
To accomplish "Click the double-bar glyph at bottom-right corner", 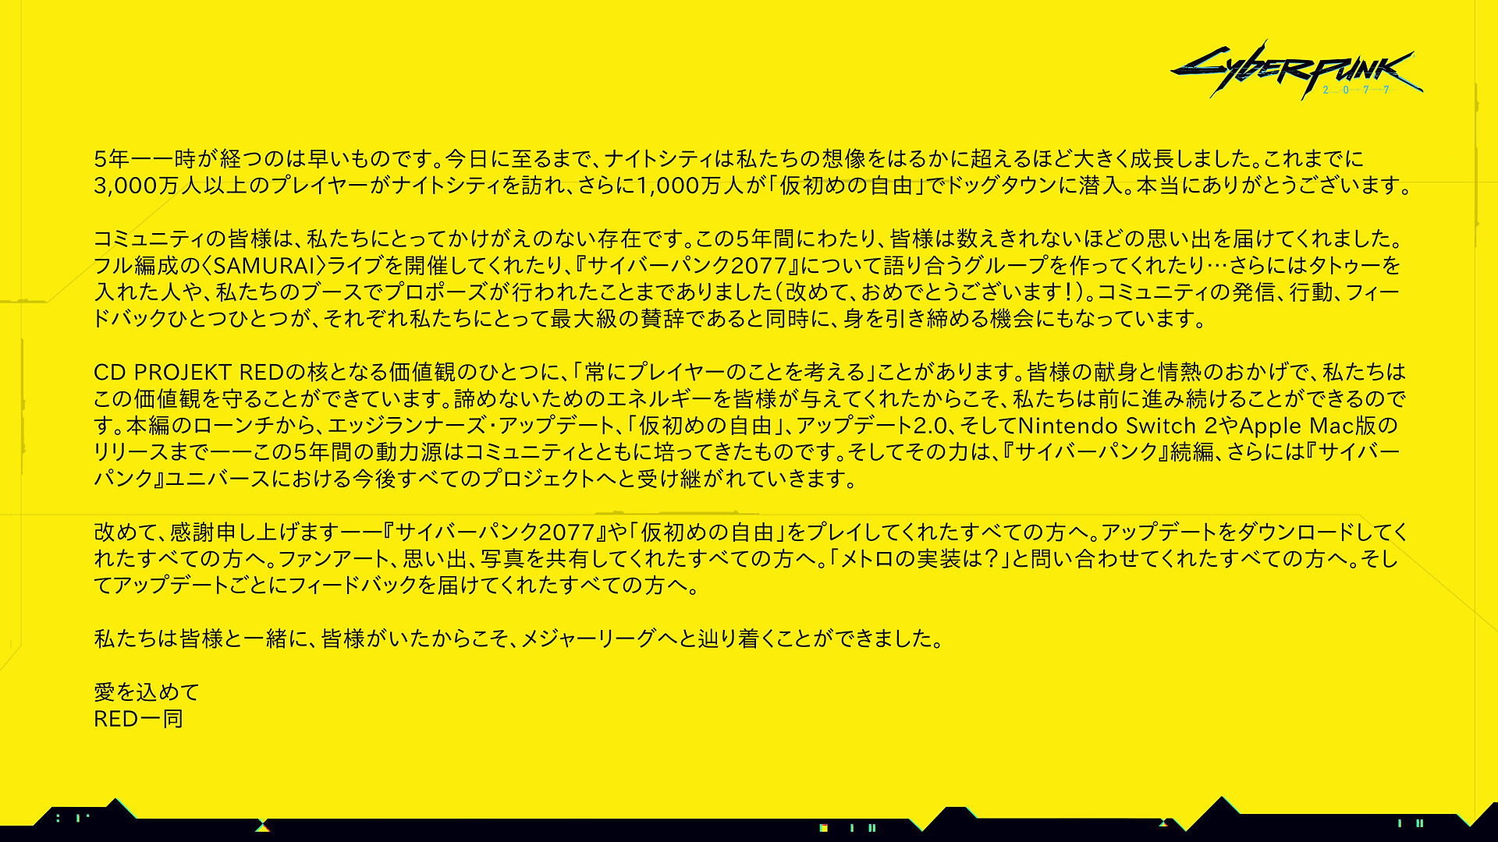I will [x=1419, y=823].
